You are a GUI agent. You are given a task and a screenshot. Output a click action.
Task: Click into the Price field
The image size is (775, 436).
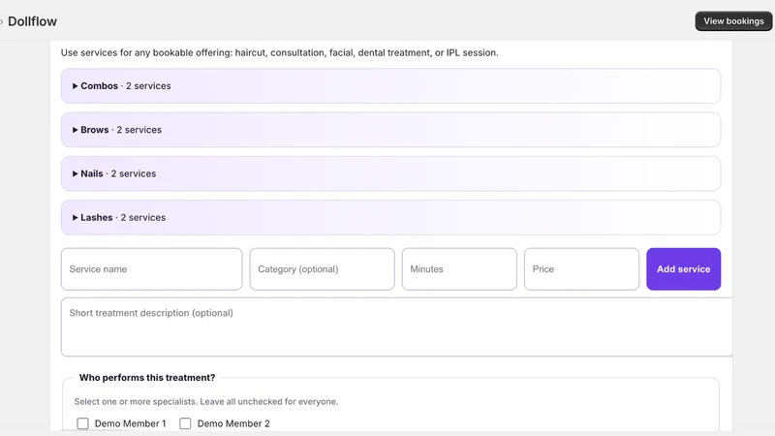coord(581,269)
